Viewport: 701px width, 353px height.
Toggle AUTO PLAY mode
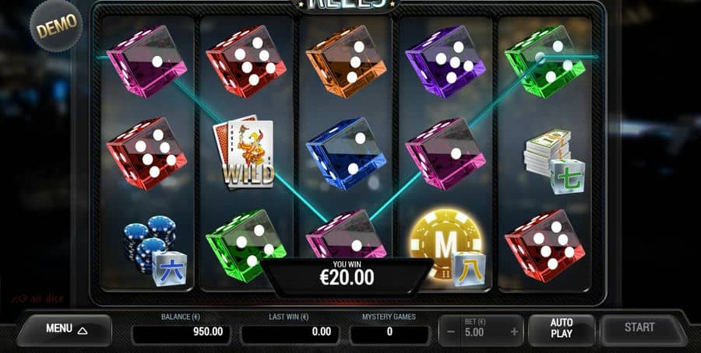tap(562, 328)
